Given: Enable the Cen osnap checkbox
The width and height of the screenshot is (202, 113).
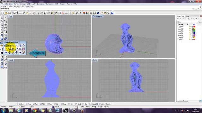Looking at the screenshot, I should click(48, 104).
